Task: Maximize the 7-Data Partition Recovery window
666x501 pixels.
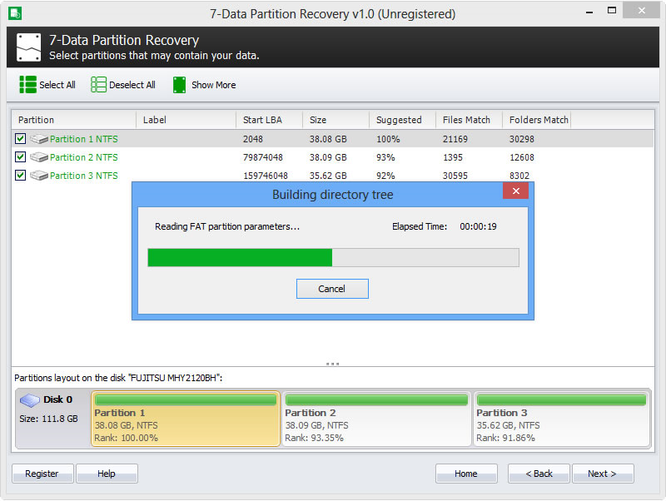Action: [x=612, y=11]
